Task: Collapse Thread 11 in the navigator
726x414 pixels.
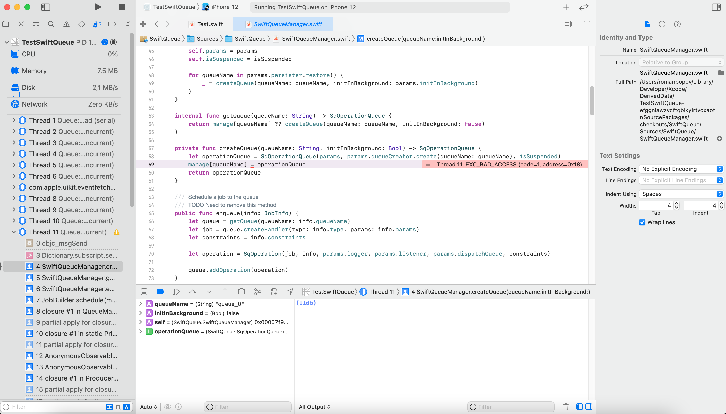Action: 14,232
